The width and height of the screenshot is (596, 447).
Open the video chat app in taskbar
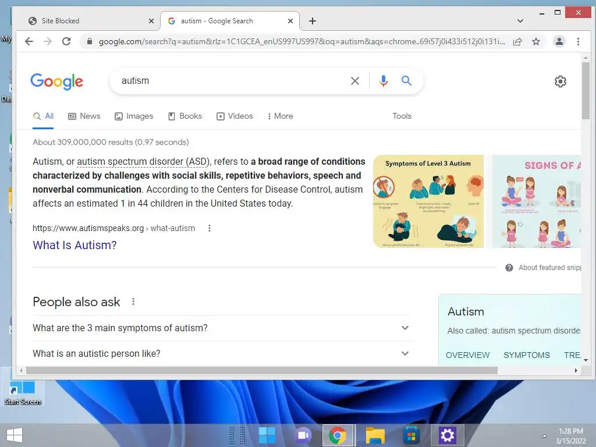303,435
